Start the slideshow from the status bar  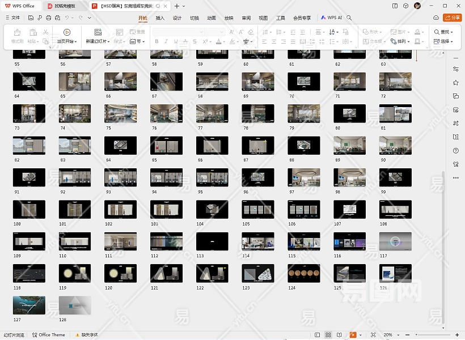[353, 335]
